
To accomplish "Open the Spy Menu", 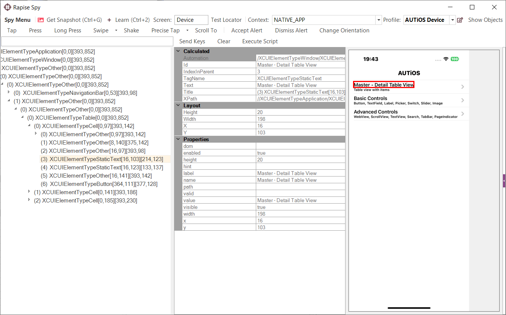I will tap(17, 20).
